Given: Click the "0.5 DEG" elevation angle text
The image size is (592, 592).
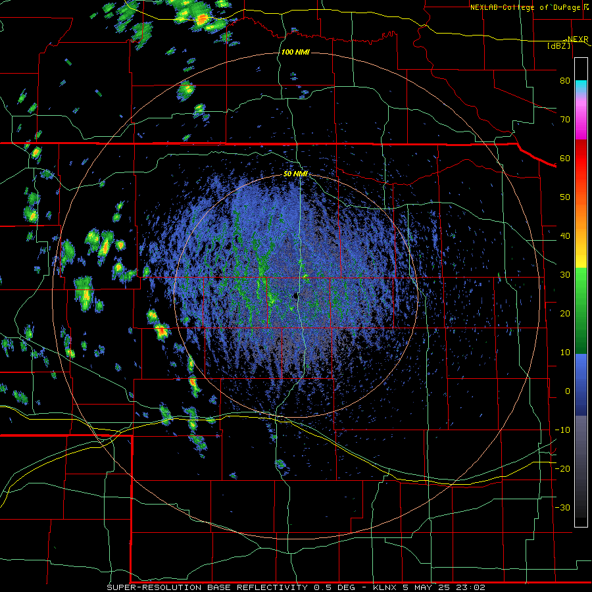Looking at the screenshot, I should [335, 587].
